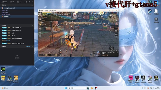This screenshot has height=90, width=161.
Task: Open the game app in the taskbar
Action: (88, 88)
